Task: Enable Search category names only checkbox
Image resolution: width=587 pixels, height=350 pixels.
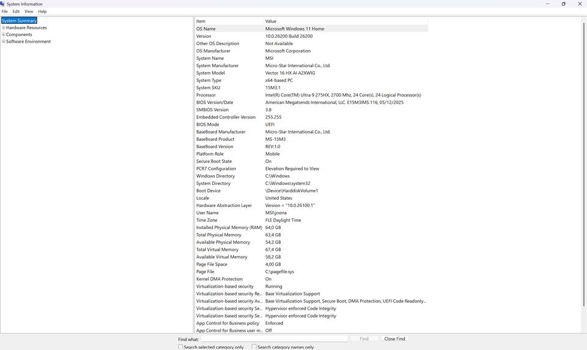Action: pos(254,347)
